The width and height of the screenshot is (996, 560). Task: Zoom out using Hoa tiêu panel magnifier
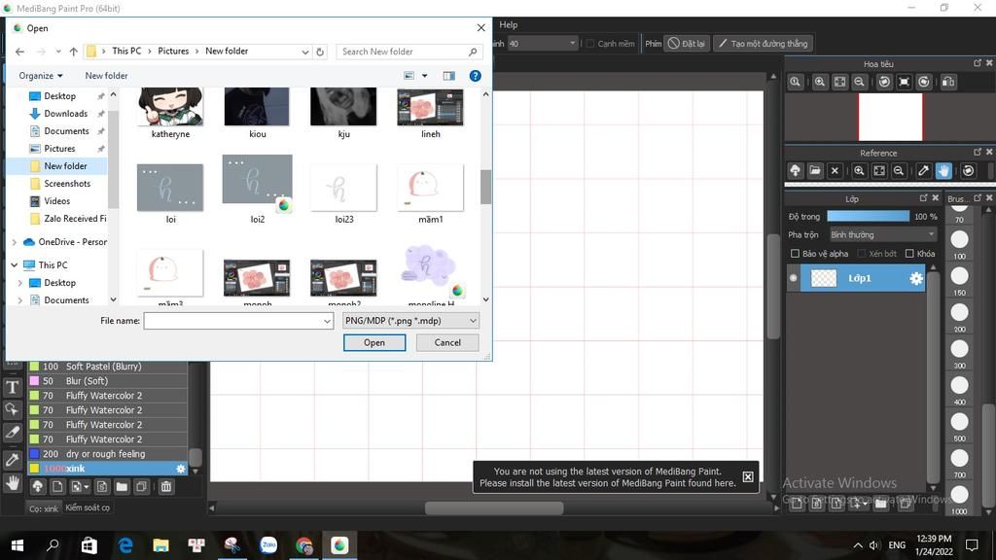point(860,82)
